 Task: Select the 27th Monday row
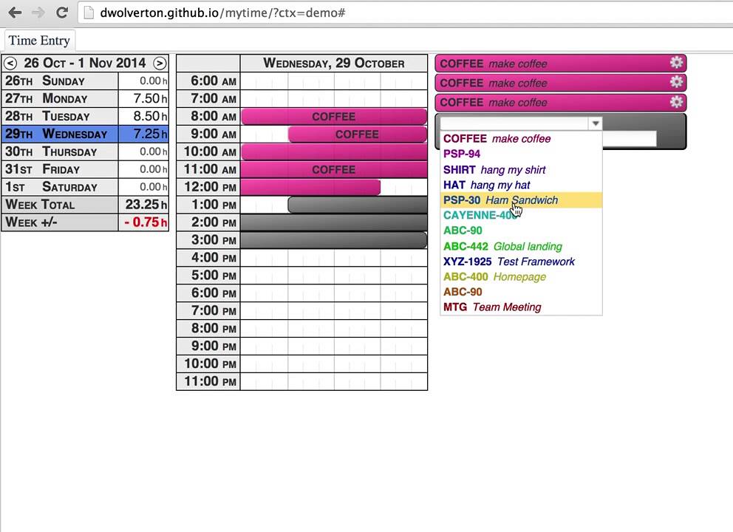pyautogui.click(x=85, y=98)
